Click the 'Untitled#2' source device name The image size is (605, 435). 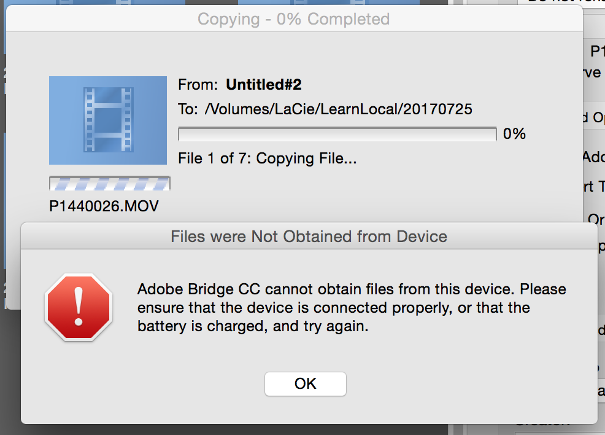tap(263, 85)
